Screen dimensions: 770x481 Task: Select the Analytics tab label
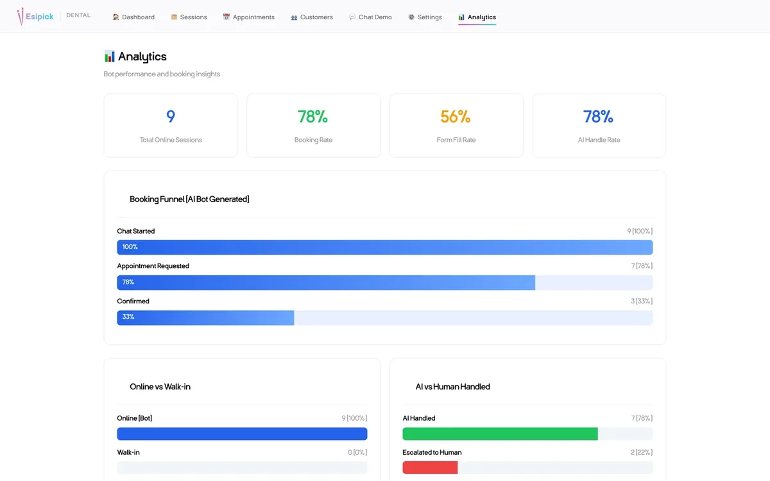(x=482, y=17)
